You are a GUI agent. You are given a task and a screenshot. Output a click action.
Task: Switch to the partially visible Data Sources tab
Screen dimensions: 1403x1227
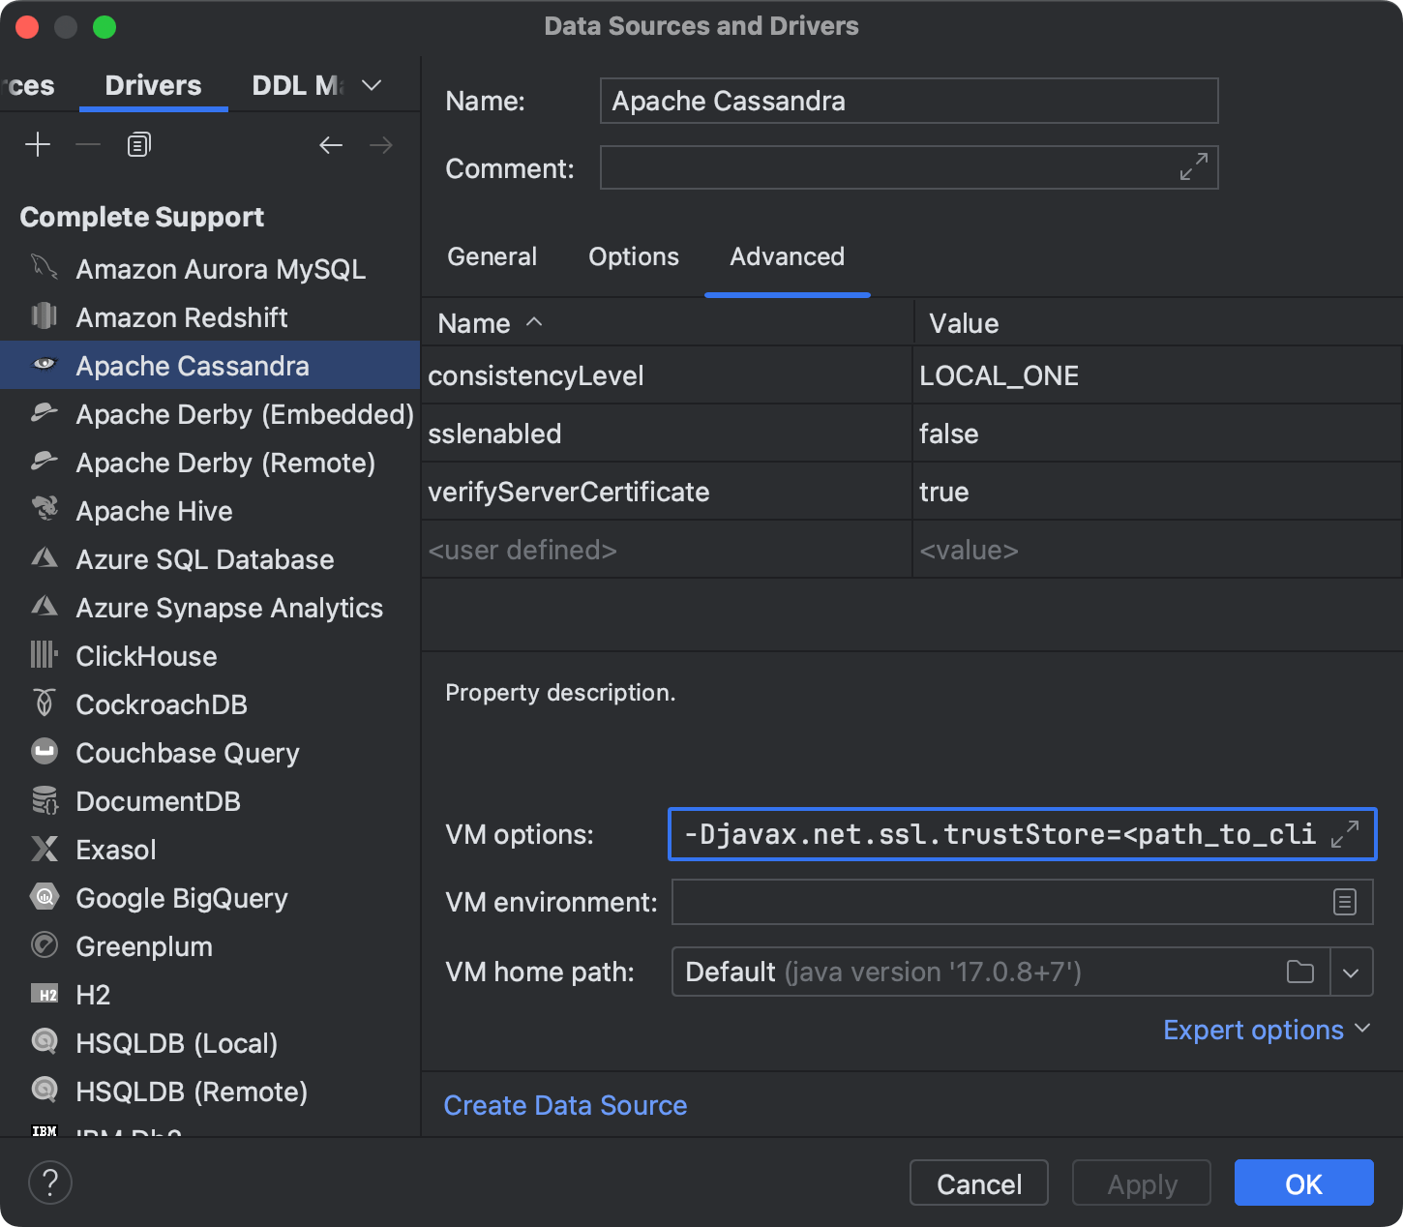[x=28, y=85]
